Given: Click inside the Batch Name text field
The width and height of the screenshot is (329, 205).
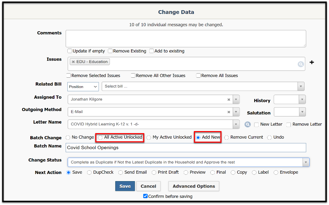Looking at the screenshot, I should (186, 148).
